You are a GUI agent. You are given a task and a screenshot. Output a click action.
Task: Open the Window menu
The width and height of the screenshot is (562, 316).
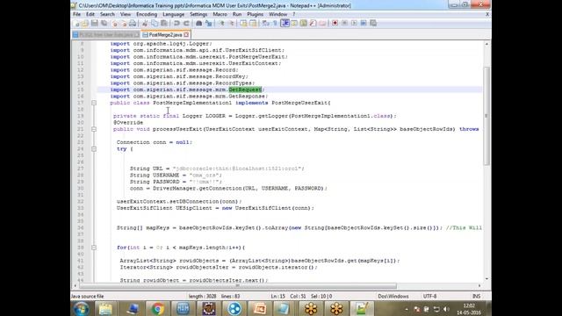pos(278,14)
